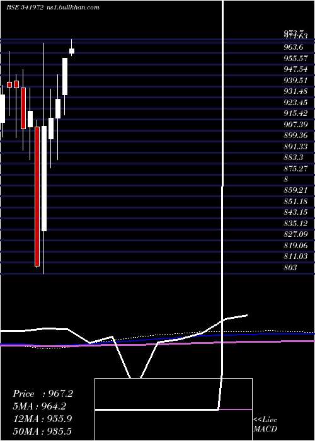
Task: Click the tallest red candlestick body
Action: [x=37, y=197]
